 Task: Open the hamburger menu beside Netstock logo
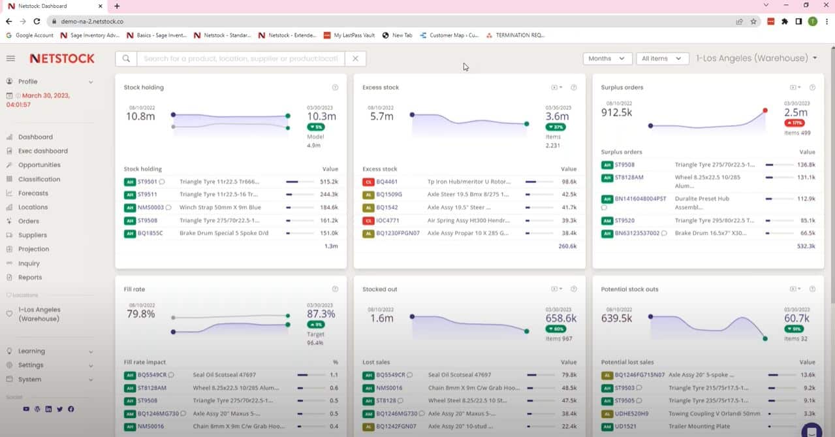tap(10, 58)
